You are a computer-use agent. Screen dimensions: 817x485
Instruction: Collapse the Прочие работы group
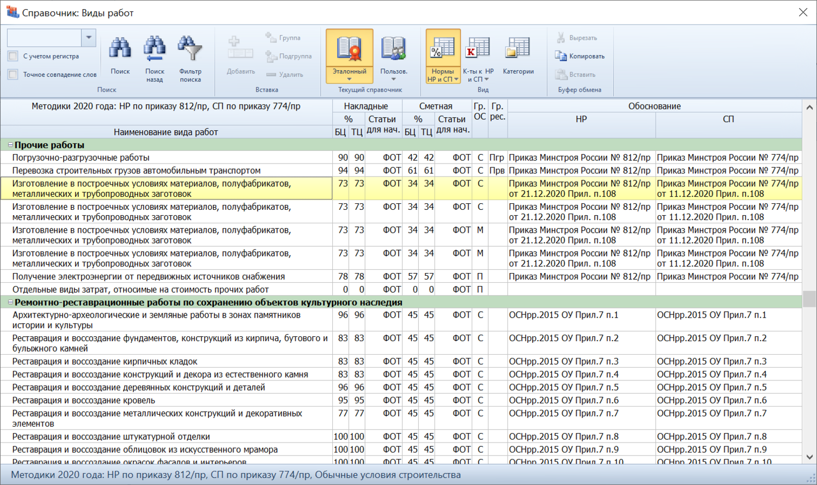point(10,145)
